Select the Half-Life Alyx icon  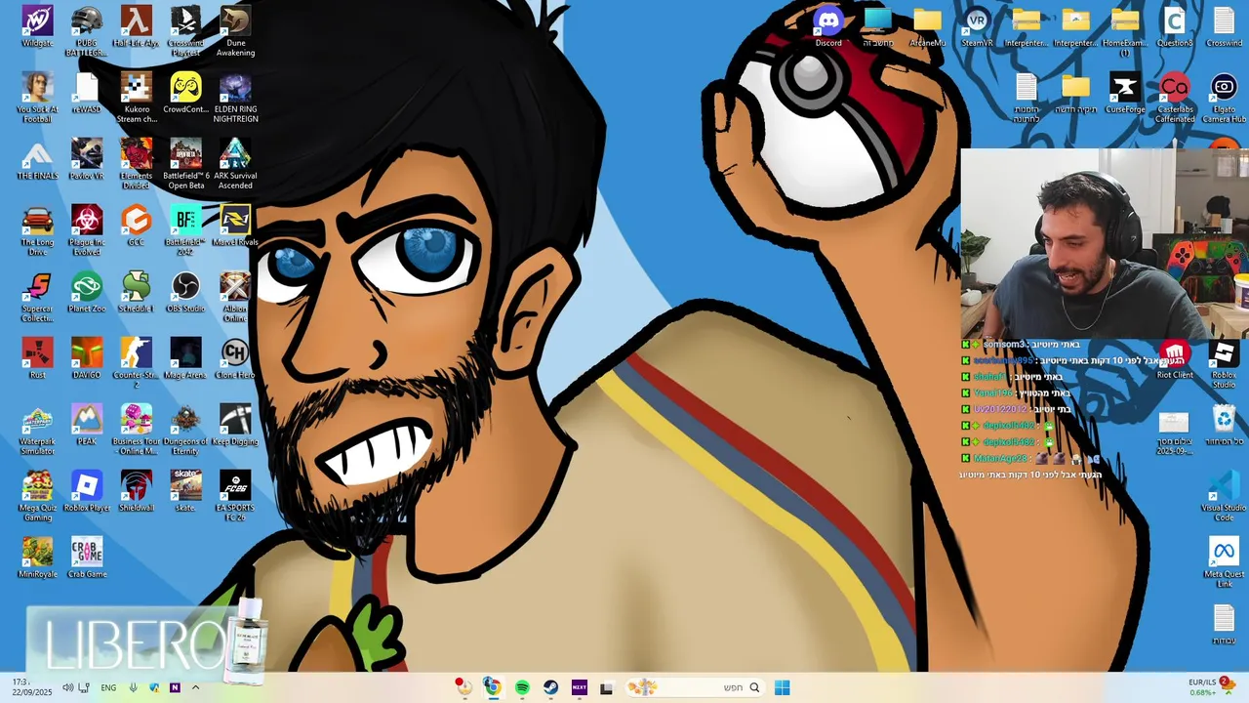pyautogui.click(x=137, y=26)
